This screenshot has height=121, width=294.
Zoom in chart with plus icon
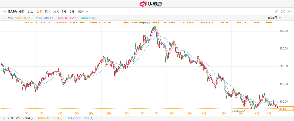(x=285, y=18)
